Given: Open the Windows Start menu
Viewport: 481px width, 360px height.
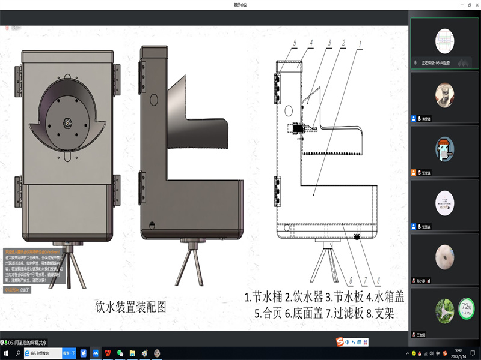Looking at the screenshot, I should (x=5, y=353).
